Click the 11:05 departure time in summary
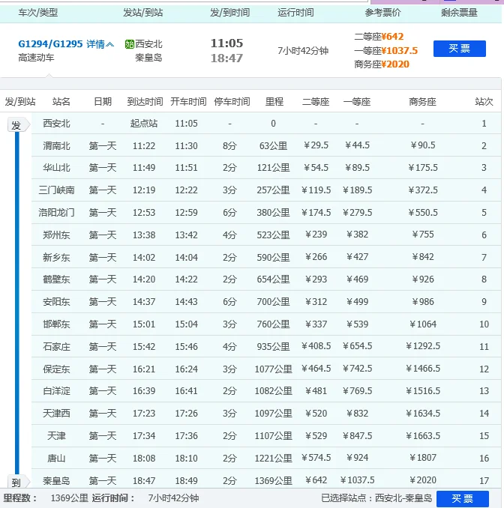 (x=226, y=43)
